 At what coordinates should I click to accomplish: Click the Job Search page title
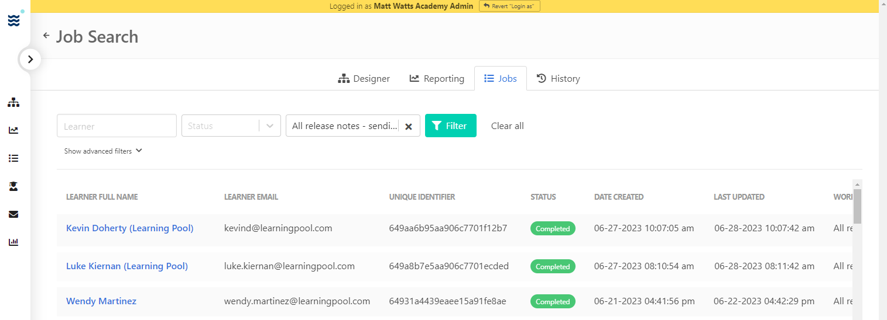pos(97,36)
